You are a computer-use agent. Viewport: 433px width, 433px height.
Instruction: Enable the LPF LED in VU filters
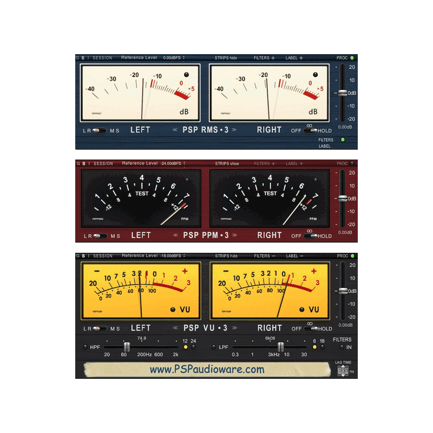[x=213, y=347]
